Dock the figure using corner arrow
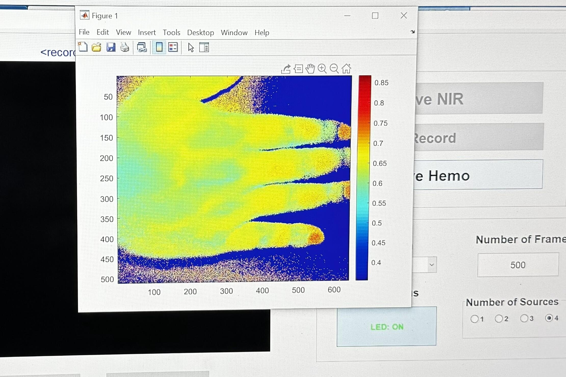 (413, 32)
